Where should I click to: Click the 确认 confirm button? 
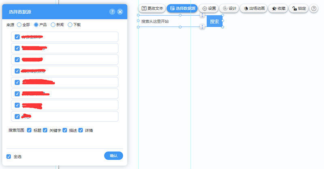point(113,156)
